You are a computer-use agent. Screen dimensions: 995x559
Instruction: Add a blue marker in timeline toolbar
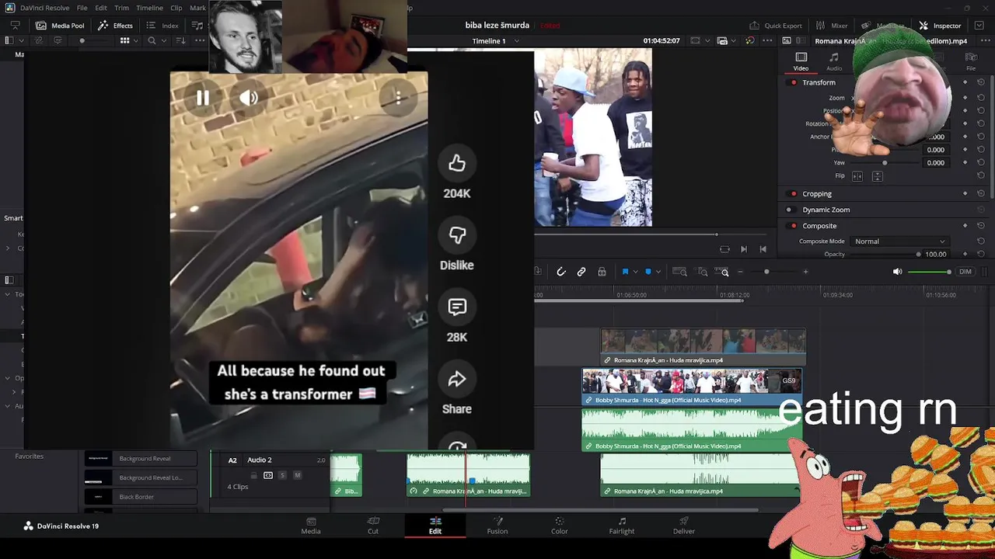648,272
